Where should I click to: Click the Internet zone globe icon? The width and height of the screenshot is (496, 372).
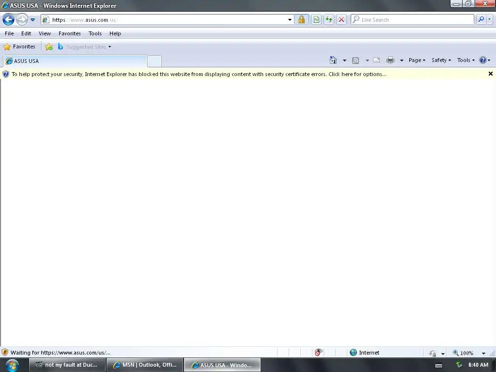[x=353, y=353]
